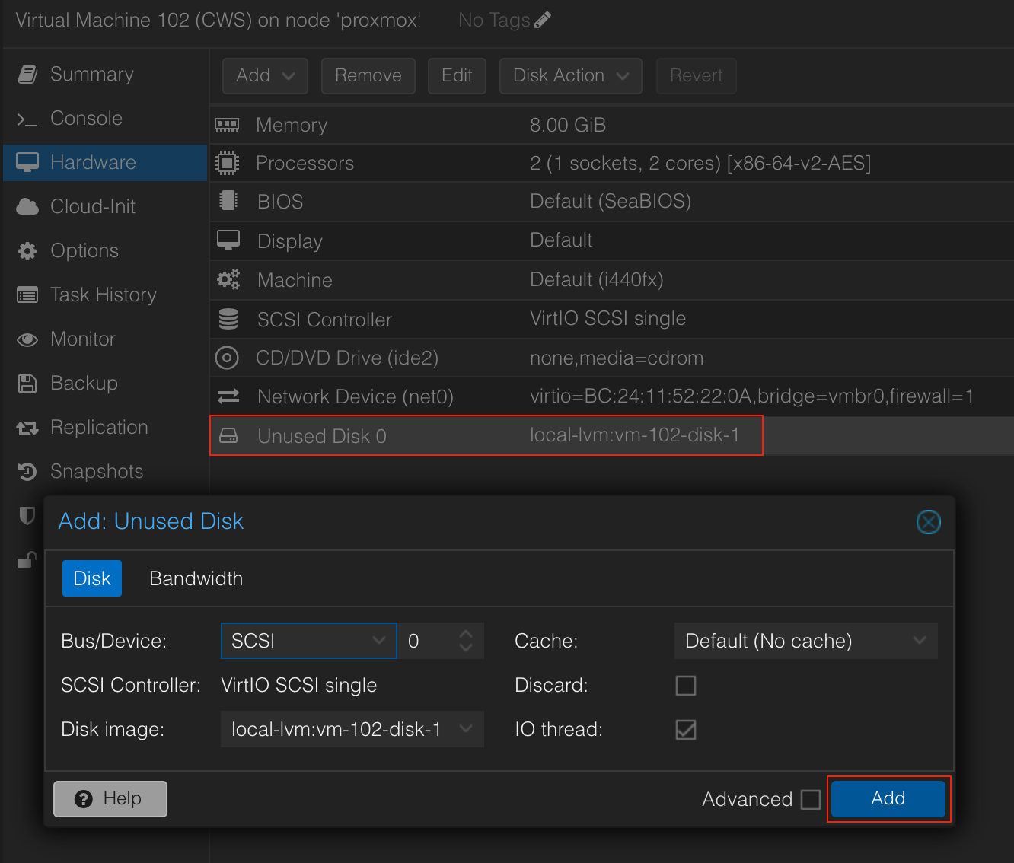This screenshot has width=1014, height=863.
Task: Open the Monitor section
Action: coord(105,339)
